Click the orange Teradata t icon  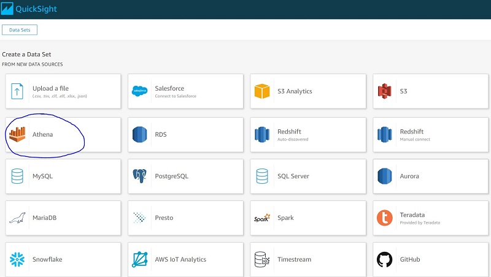(385, 218)
